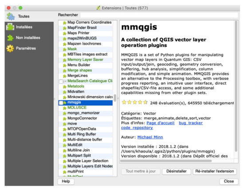Select the Multi-distance buffer plugin
244x189 pixels.
tap(86, 140)
